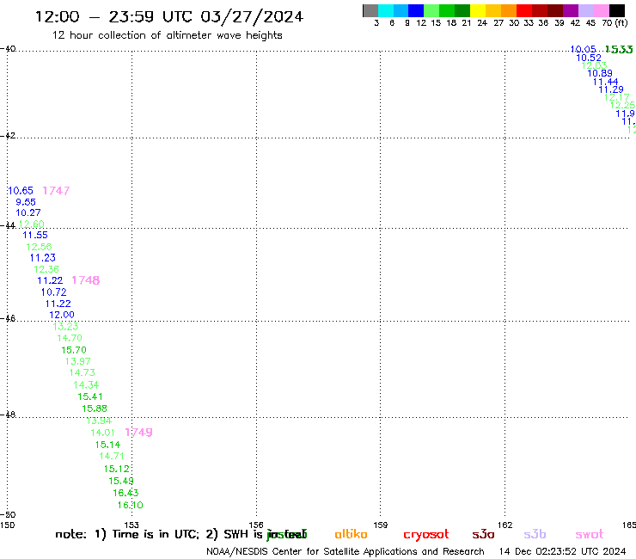Click the wave height reading 14.01
The image size is (636, 559).
click(102, 433)
